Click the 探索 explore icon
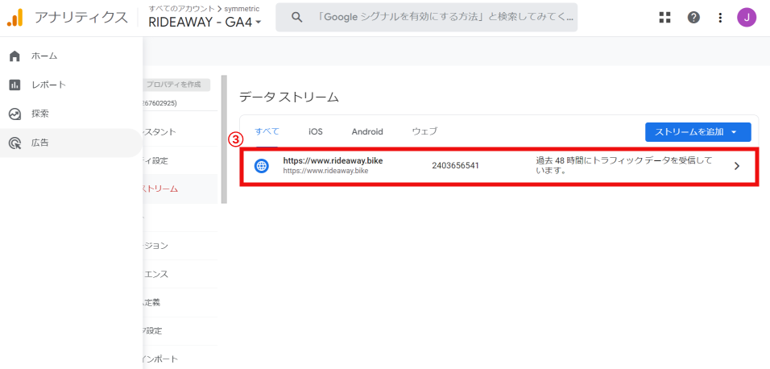This screenshot has height=369, width=770. pyautogui.click(x=14, y=114)
